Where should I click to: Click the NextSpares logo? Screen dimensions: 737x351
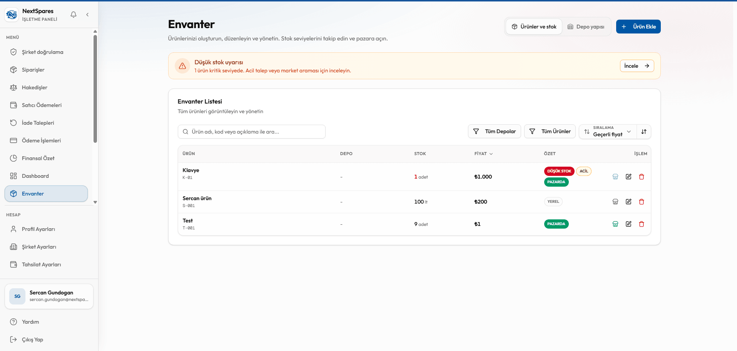click(12, 15)
